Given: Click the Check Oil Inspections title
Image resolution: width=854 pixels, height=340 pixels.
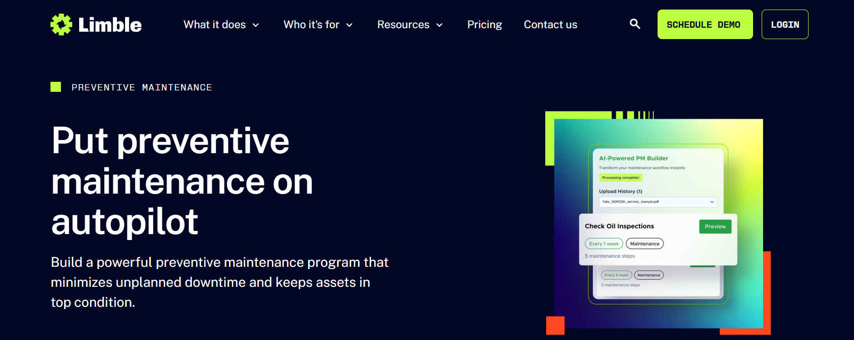Looking at the screenshot, I should (x=619, y=226).
